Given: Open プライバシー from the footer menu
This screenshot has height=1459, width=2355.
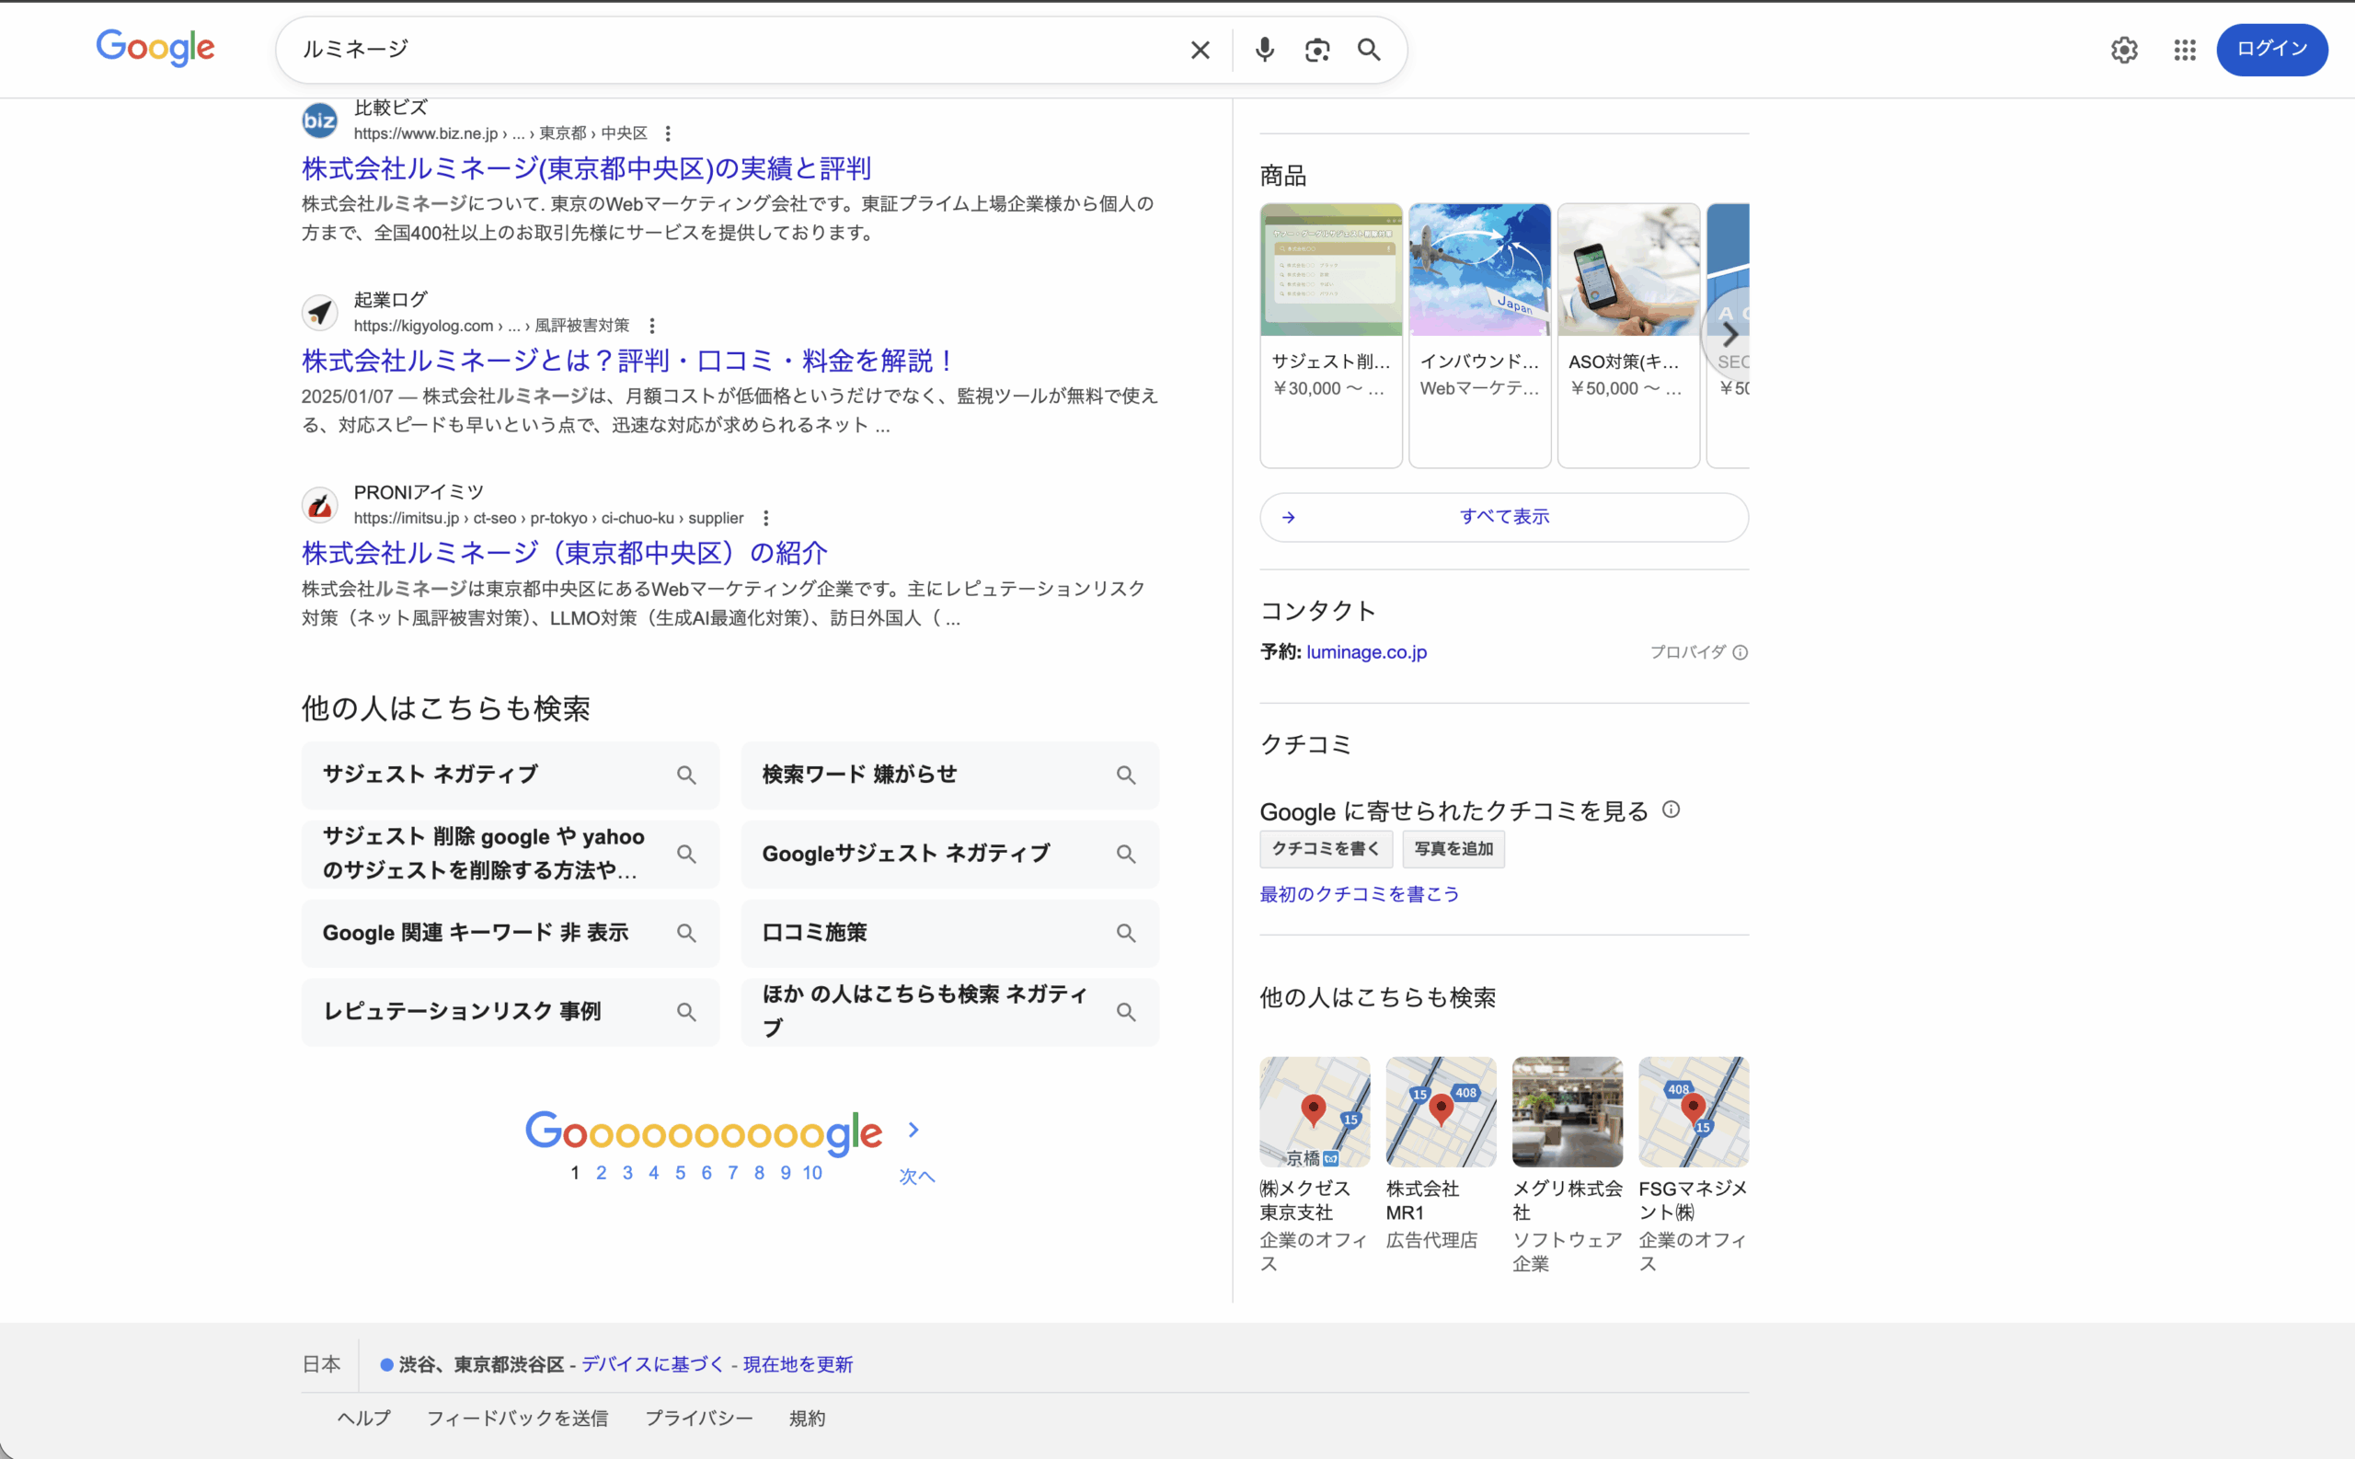Looking at the screenshot, I should click(698, 1418).
